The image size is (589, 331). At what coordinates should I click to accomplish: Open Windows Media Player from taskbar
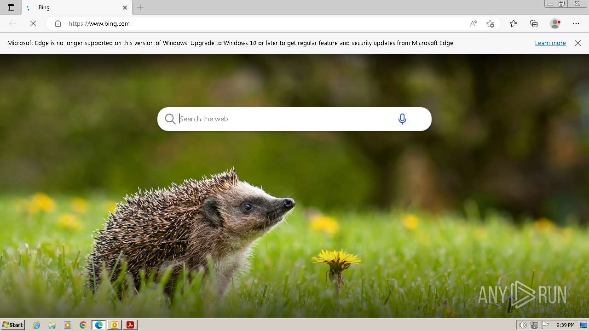click(68, 325)
